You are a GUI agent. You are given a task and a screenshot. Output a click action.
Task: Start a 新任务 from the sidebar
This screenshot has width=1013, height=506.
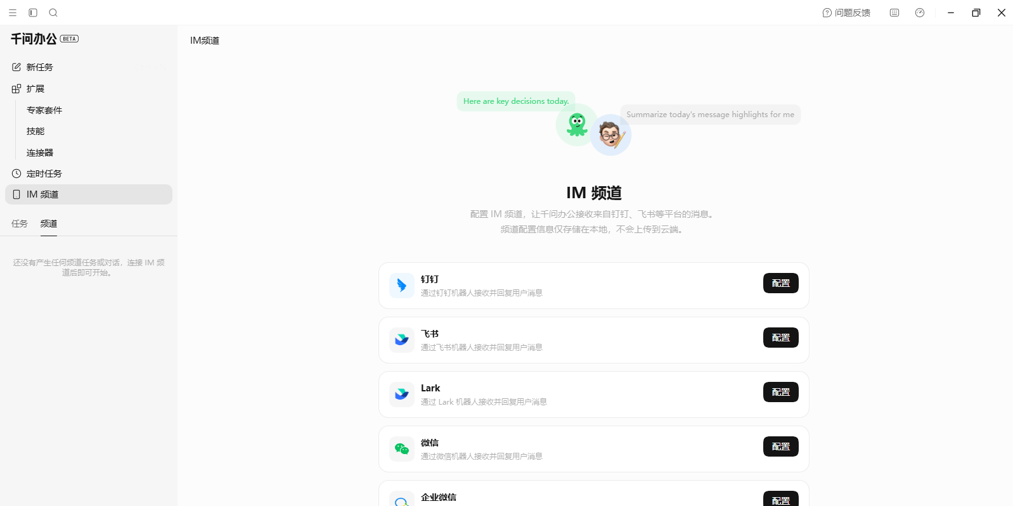[89, 67]
